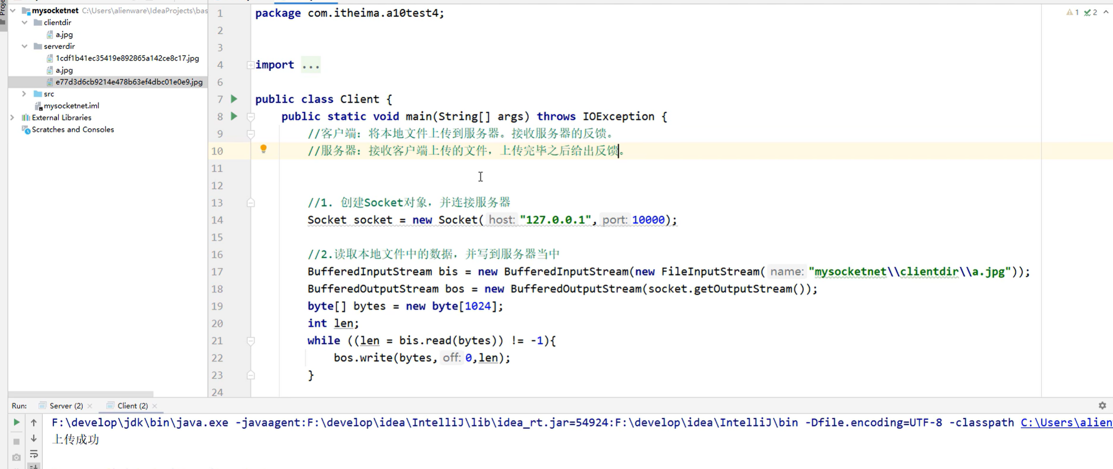Take a thread dump using the camera icon
Viewport: 1113px width, 469px height.
(x=16, y=457)
